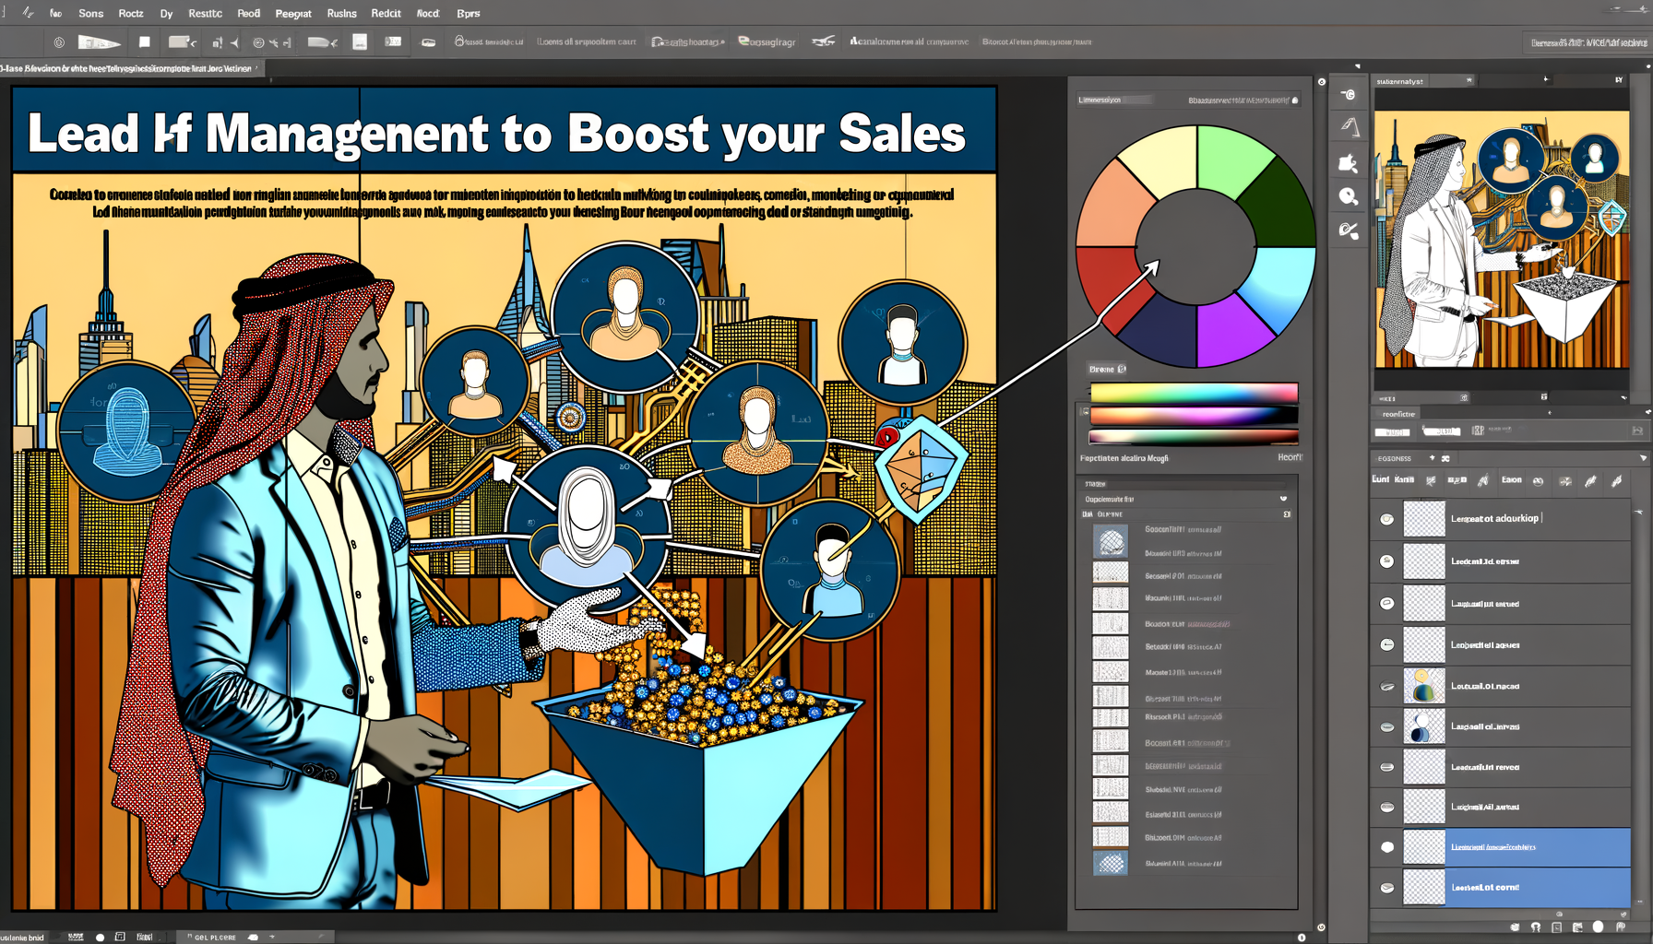The width and height of the screenshot is (1653, 944).
Task: Select the document tab above the canvas
Action: click(x=129, y=68)
